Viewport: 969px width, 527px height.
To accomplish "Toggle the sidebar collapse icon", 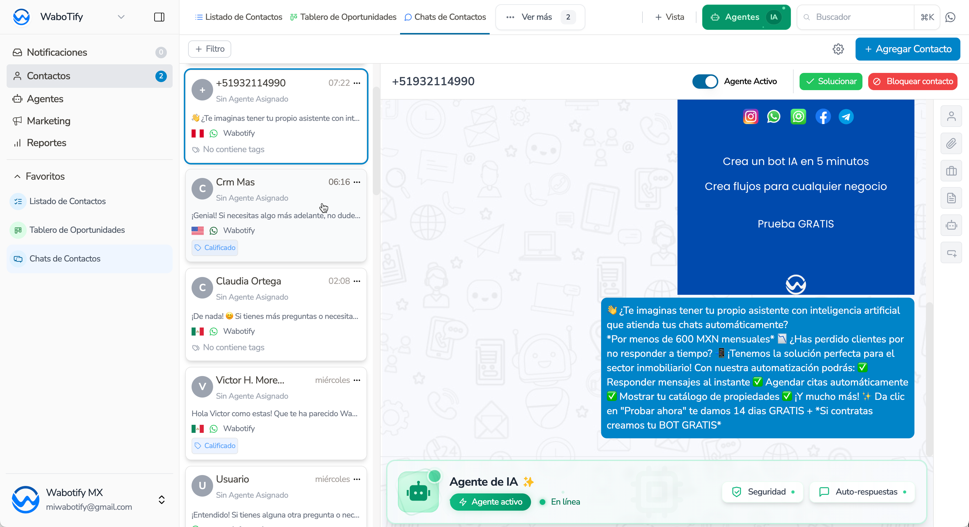I will 159,17.
